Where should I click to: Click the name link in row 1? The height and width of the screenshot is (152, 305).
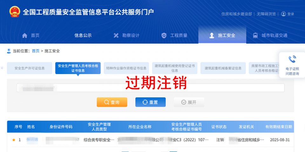32,140
